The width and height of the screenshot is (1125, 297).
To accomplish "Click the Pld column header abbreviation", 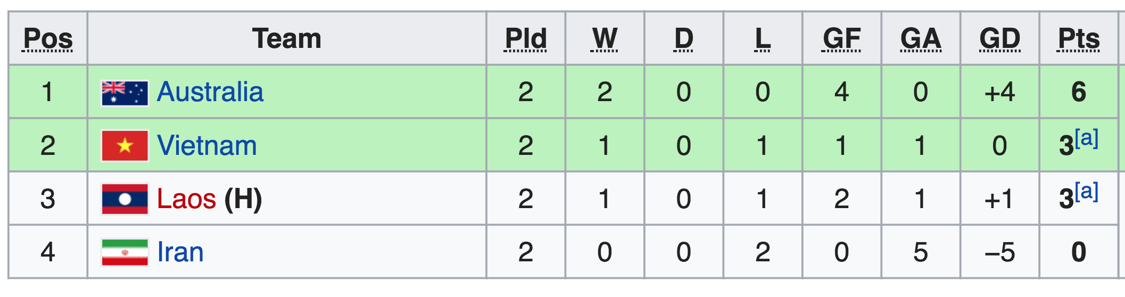I will pos(526,39).
